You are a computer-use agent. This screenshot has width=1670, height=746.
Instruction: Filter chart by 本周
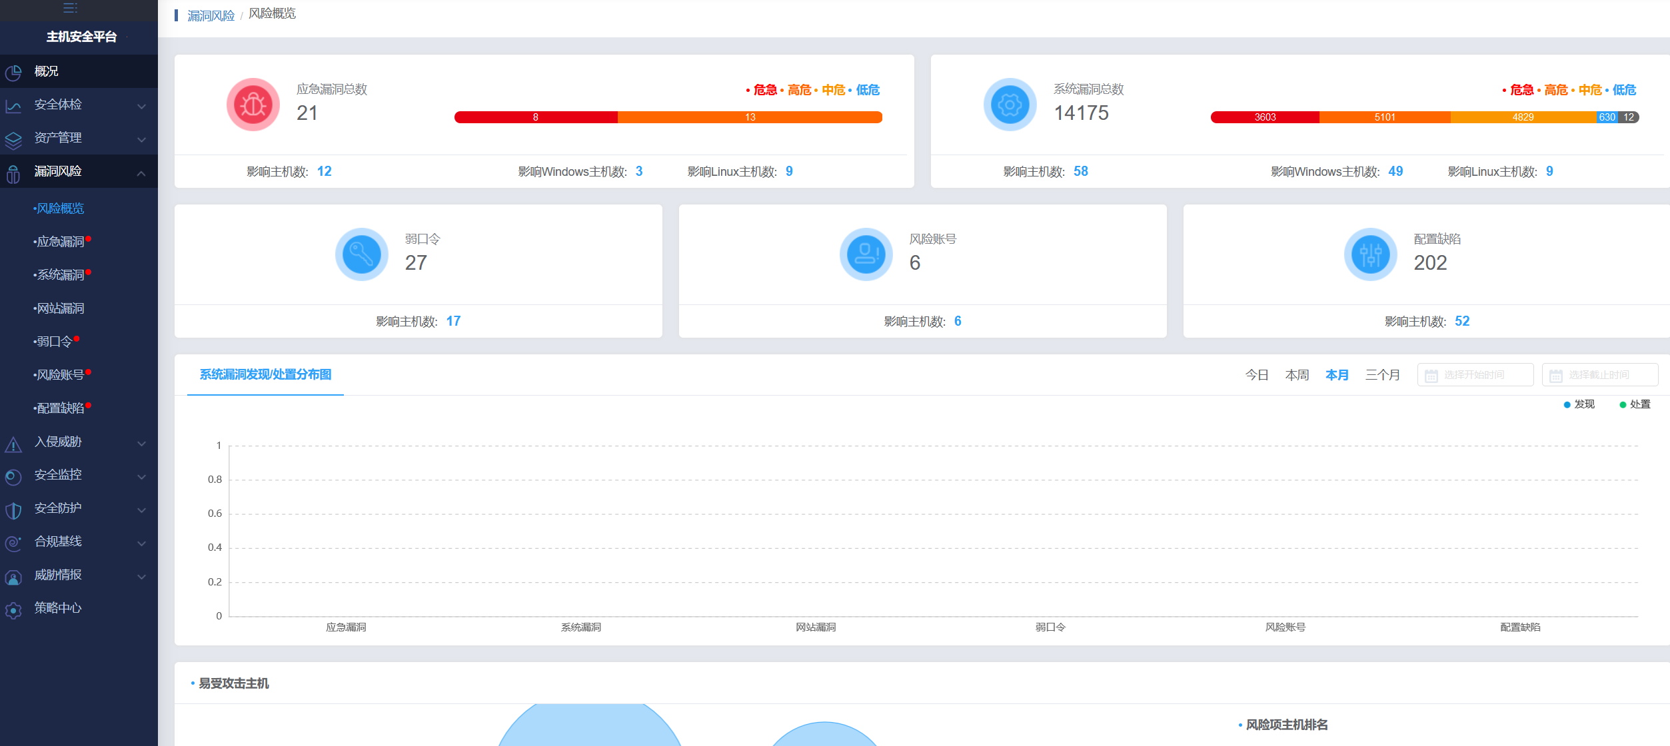point(1297,375)
